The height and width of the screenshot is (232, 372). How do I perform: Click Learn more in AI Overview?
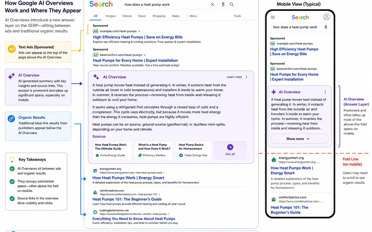[234, 77]
